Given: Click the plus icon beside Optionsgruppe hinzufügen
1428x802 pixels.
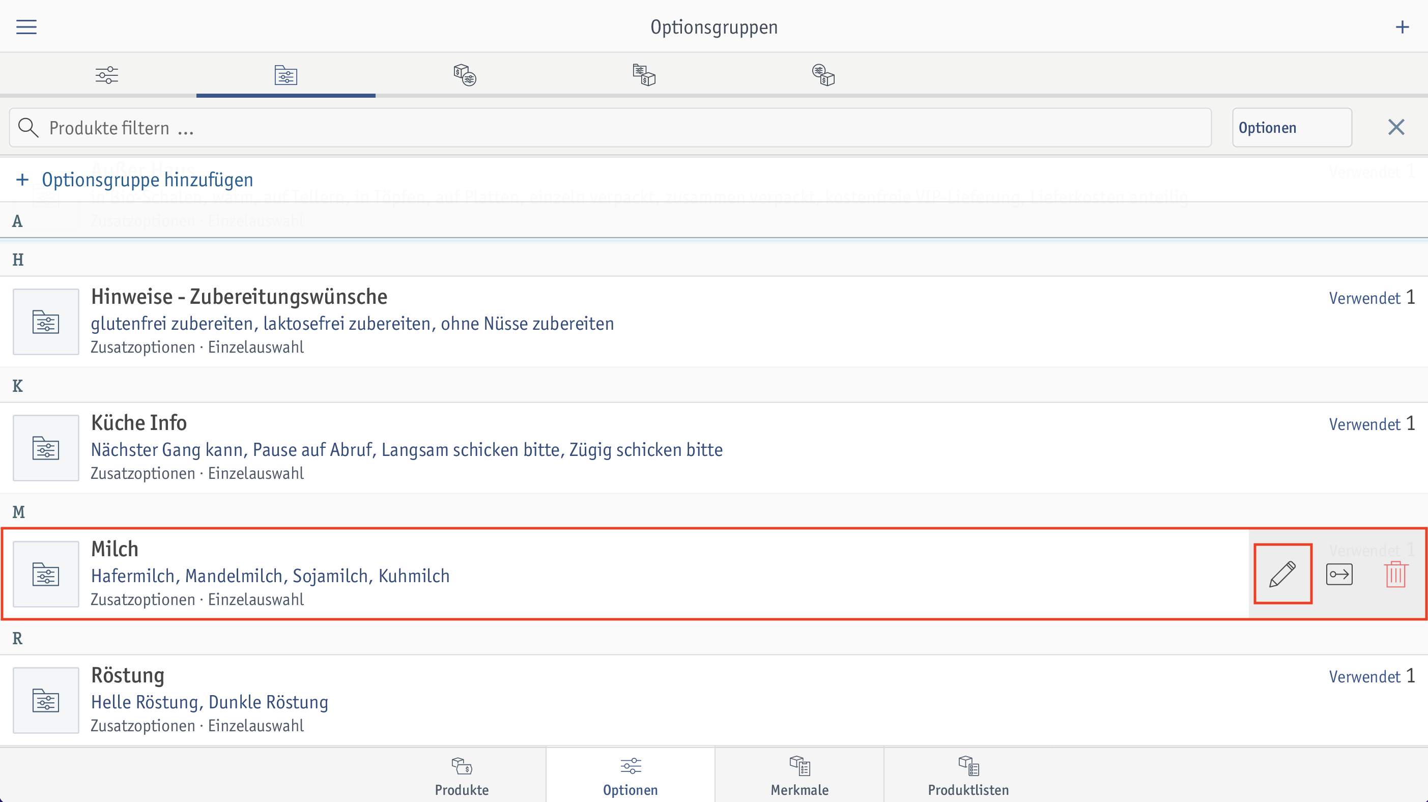Looking at the screenshot, I should click(22, 180).
